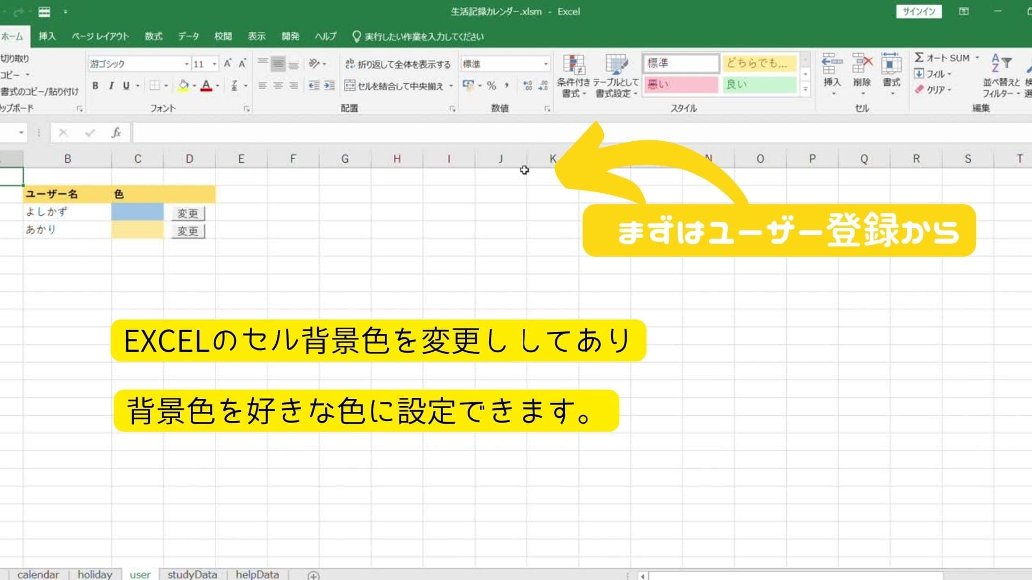The width and height of the screenshot is (1032, 580).
Task: Open the font size dropdown 11
Action: point(214,64)
